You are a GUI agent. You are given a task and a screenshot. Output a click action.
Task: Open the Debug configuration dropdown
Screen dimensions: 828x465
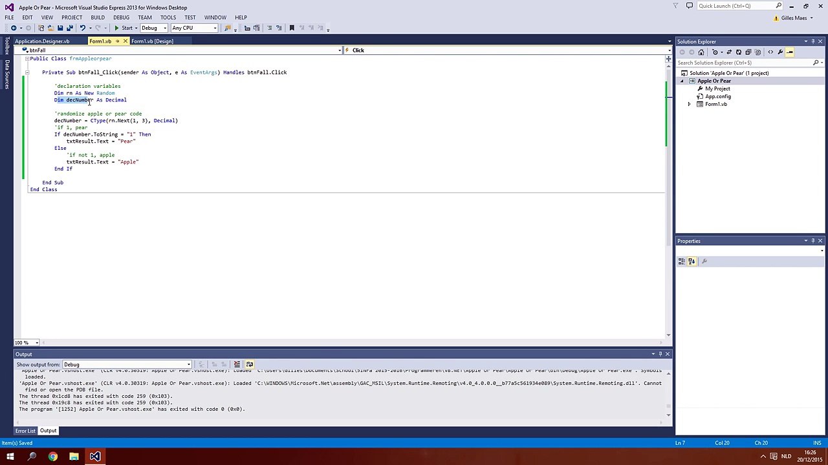155,28
